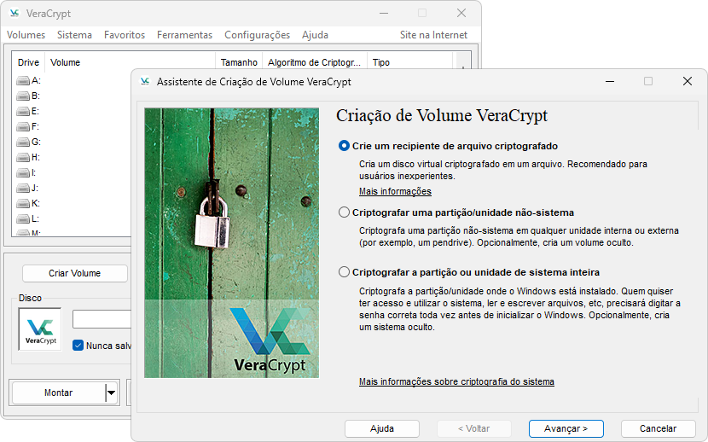Select drive G: icon in drive list
The image size is (708, 442).
click(22, 142)
